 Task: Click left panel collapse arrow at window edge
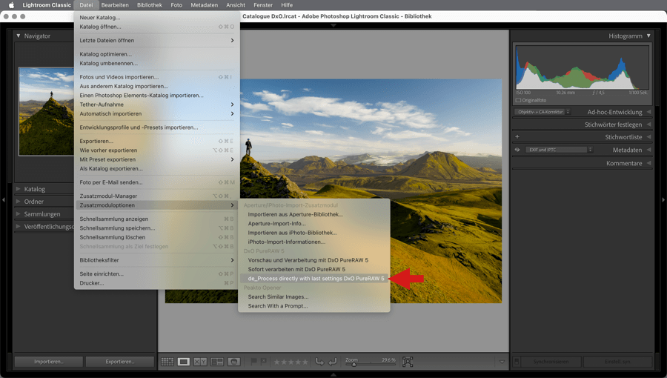pos(4,199)
